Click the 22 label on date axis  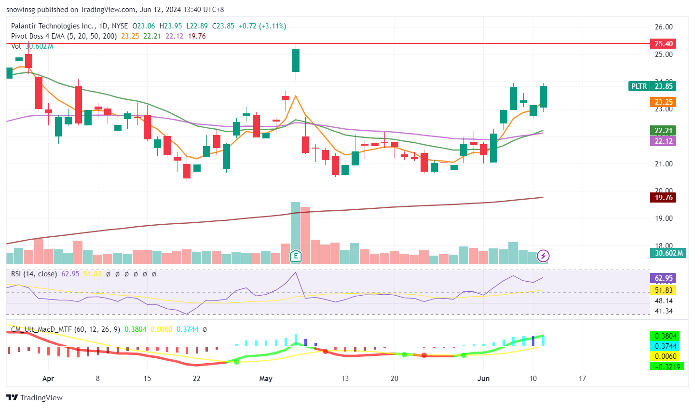click(197, 379)
